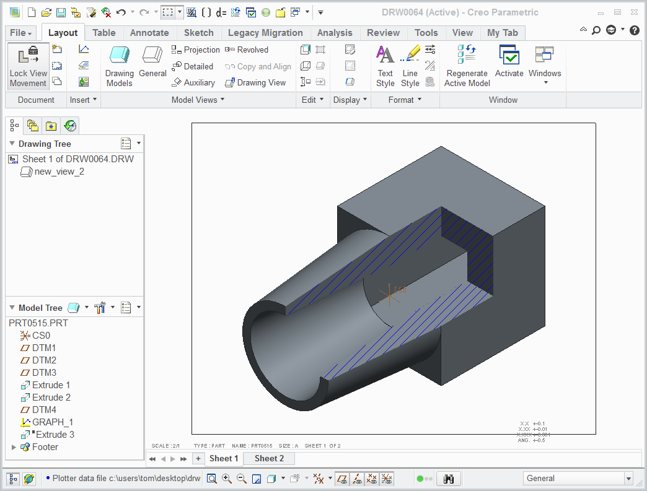The image size is (647, 491).
Task: Click the Redo arrow icon
Action: tap(144, 12)
